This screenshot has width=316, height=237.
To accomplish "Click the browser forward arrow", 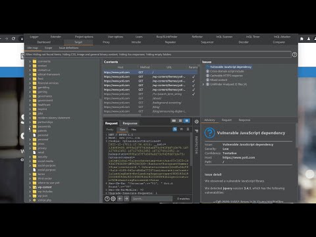I will pyautogui.click(x=7, y=39).
